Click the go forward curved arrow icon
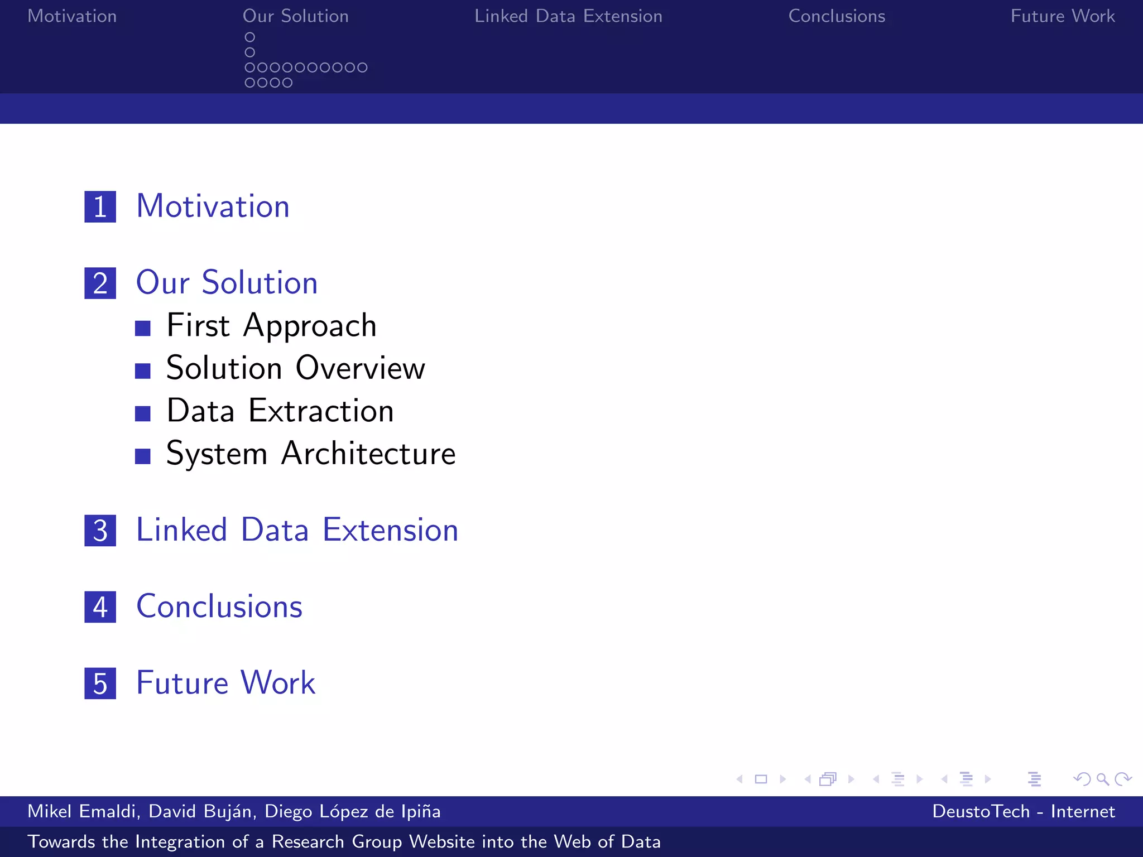Viewport: 1143px width, 857px height. point(1123,779)
